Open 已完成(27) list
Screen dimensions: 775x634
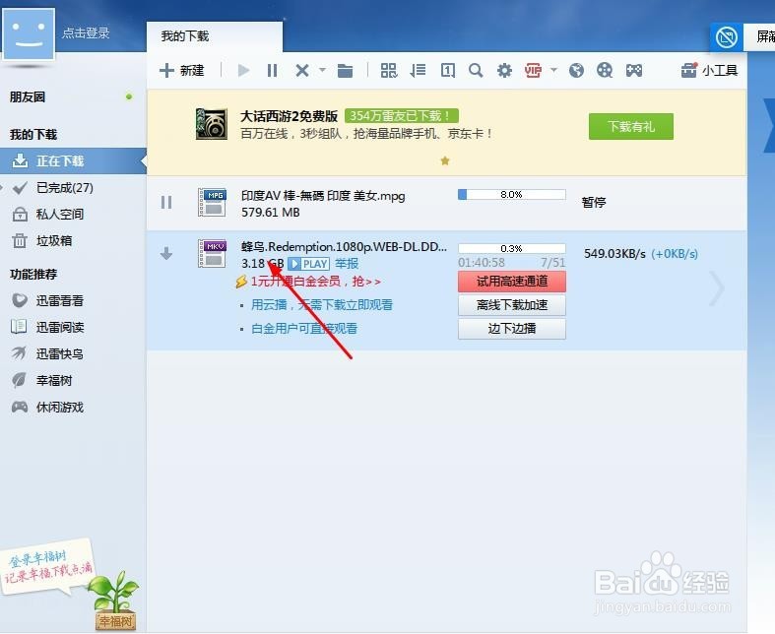tap(64, 188)
